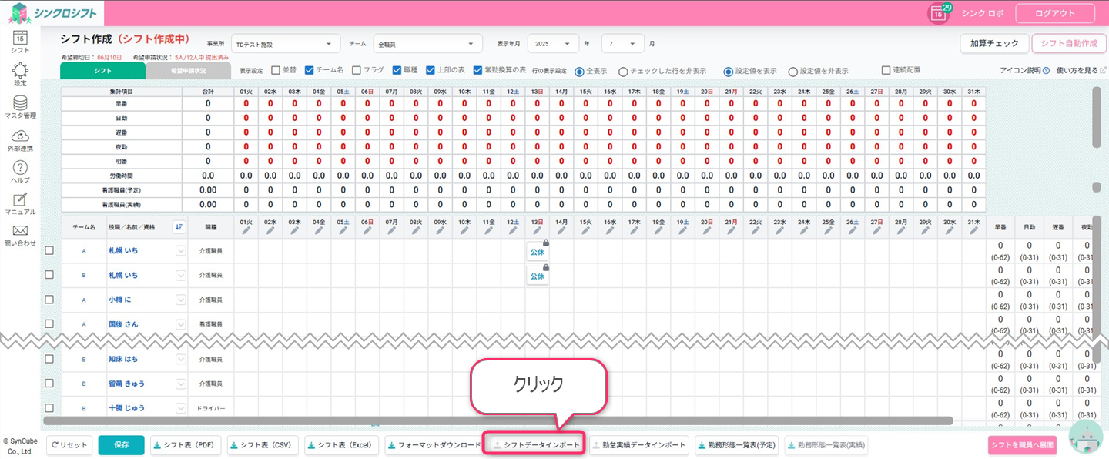Click the 保存 save button

pos(121,445)
